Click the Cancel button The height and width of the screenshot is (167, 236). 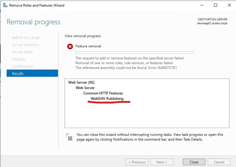219,162
